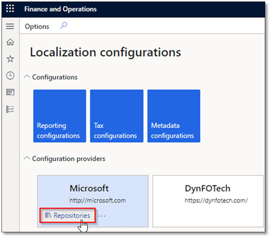This screenshot has height=238, width=271.
Task: Collapse the Configurations section
Action: [x=27, y=77]
